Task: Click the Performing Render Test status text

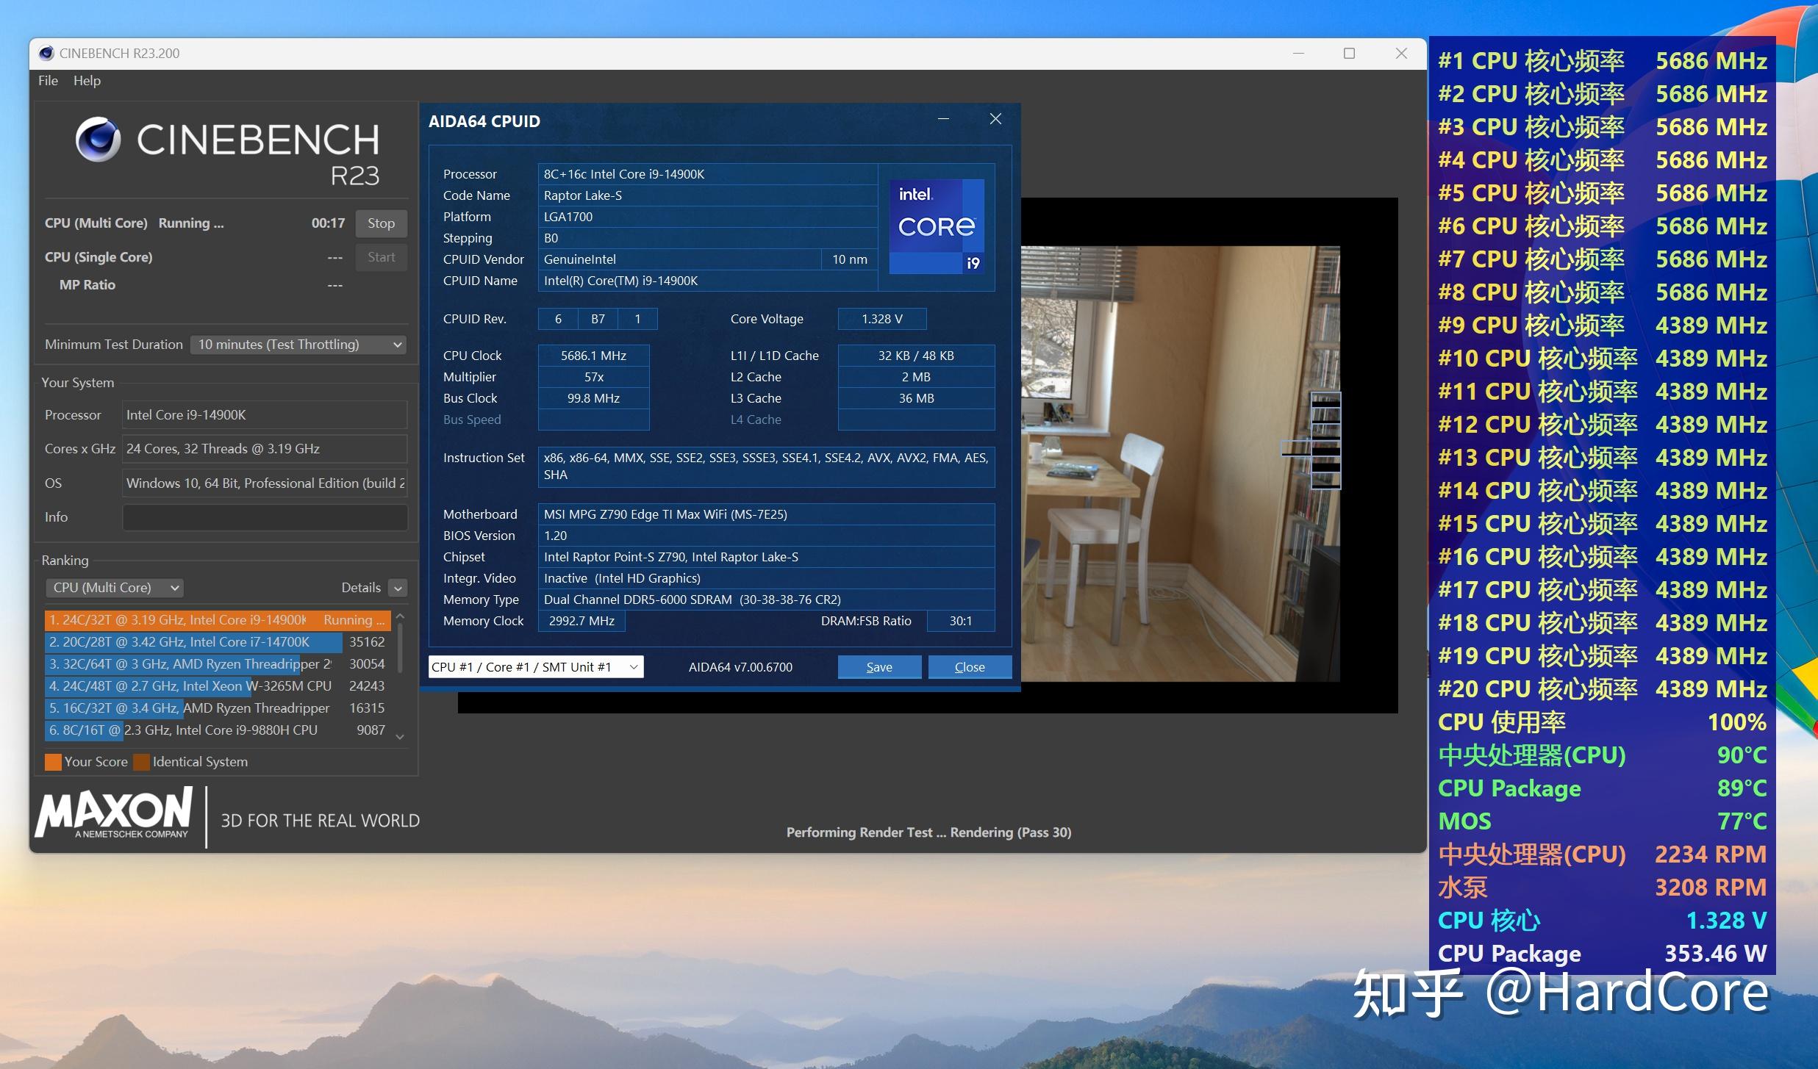Action: pos(928,832)
